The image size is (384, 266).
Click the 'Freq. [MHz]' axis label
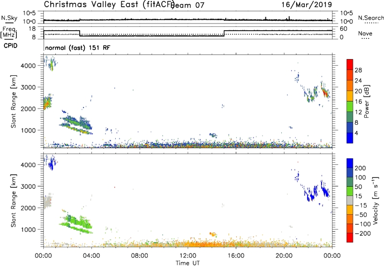(x=9, y=32)
